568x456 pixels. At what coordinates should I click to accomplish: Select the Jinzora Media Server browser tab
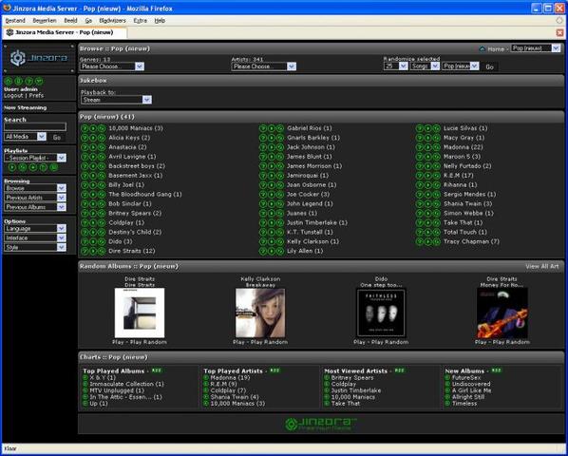(x=65, y=32)
